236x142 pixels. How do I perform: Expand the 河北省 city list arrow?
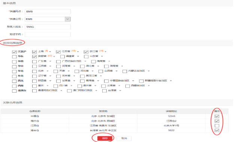click(93, 71)
